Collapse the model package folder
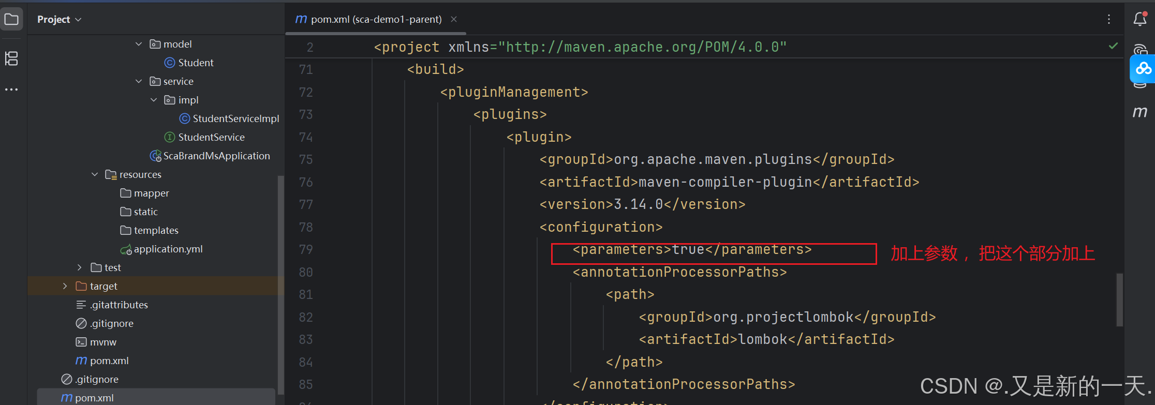Image resolution: width=1155 pixels, height=405 pixels. [x=139, y=44]
